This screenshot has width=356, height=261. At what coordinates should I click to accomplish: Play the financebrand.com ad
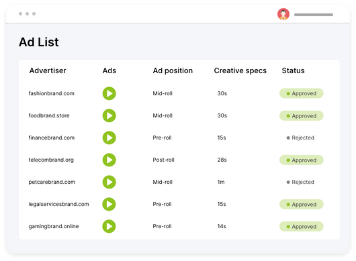click(109, 138)
